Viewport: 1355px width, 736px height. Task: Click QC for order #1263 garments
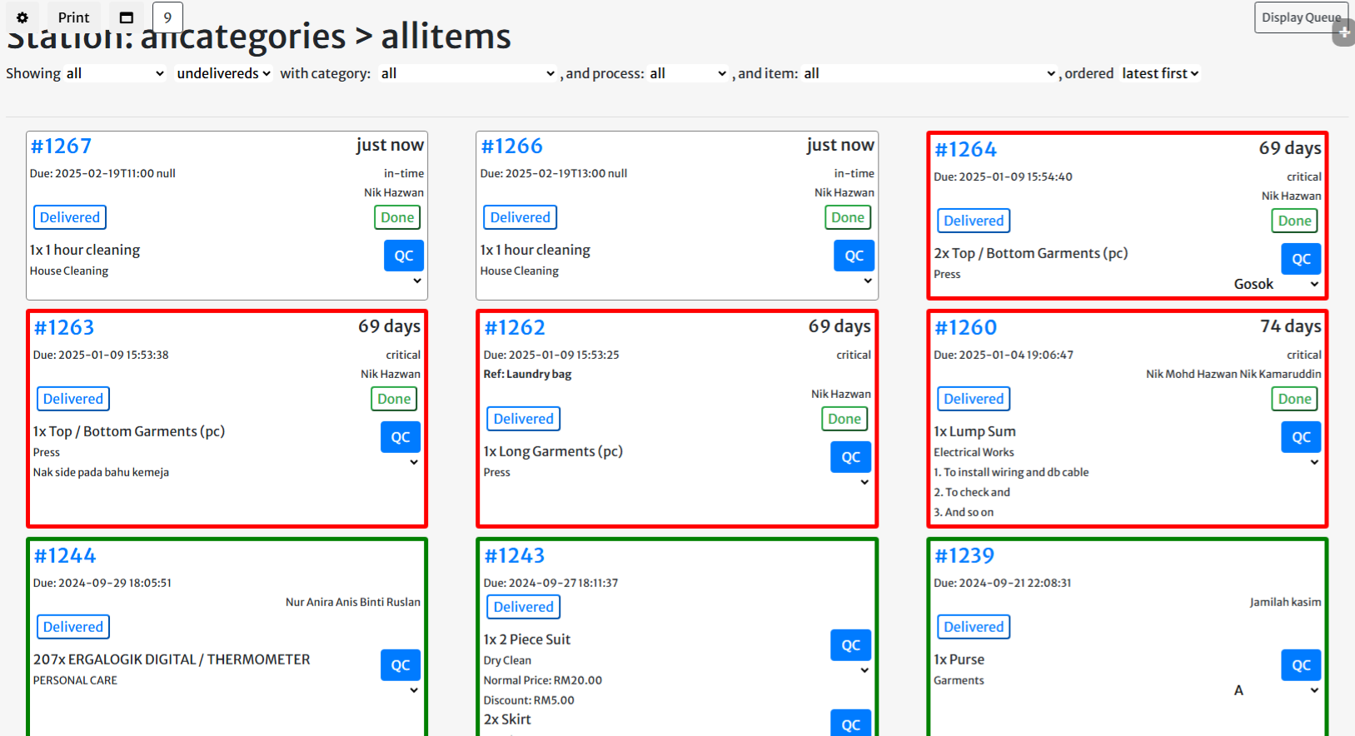tap(401, 437)
